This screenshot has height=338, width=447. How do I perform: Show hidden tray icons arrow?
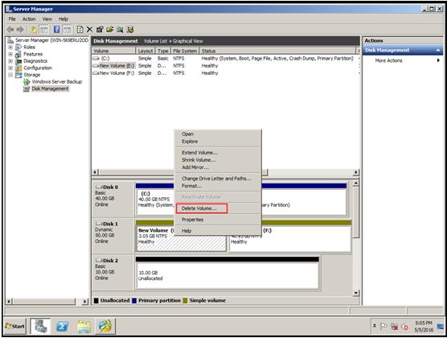tap(375, 326)
